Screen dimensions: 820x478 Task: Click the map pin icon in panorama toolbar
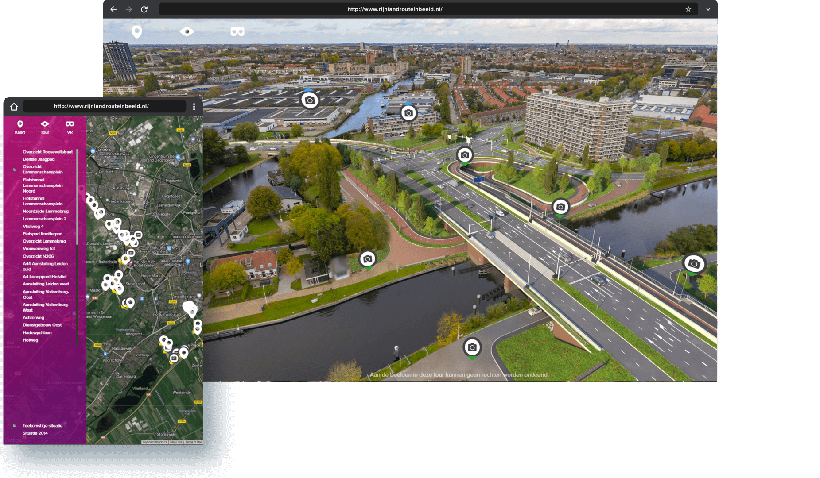pos(137,31)
